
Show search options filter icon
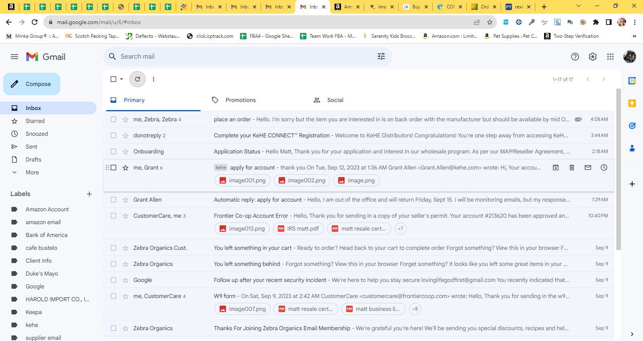[x=381, y=57]
